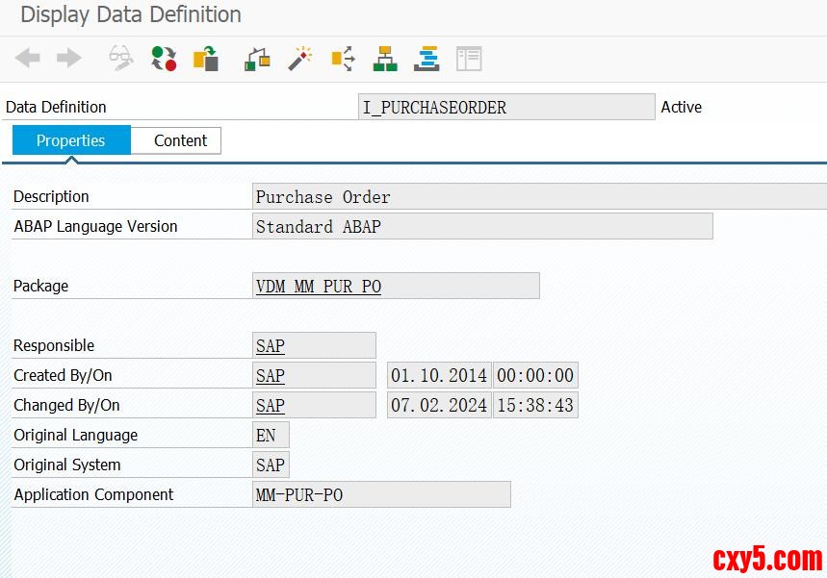Image resolution: width=827 pixels, height=578 pixels.
Task: Open the Display Object List hierarchy icon
Action: tap(385, 59)
